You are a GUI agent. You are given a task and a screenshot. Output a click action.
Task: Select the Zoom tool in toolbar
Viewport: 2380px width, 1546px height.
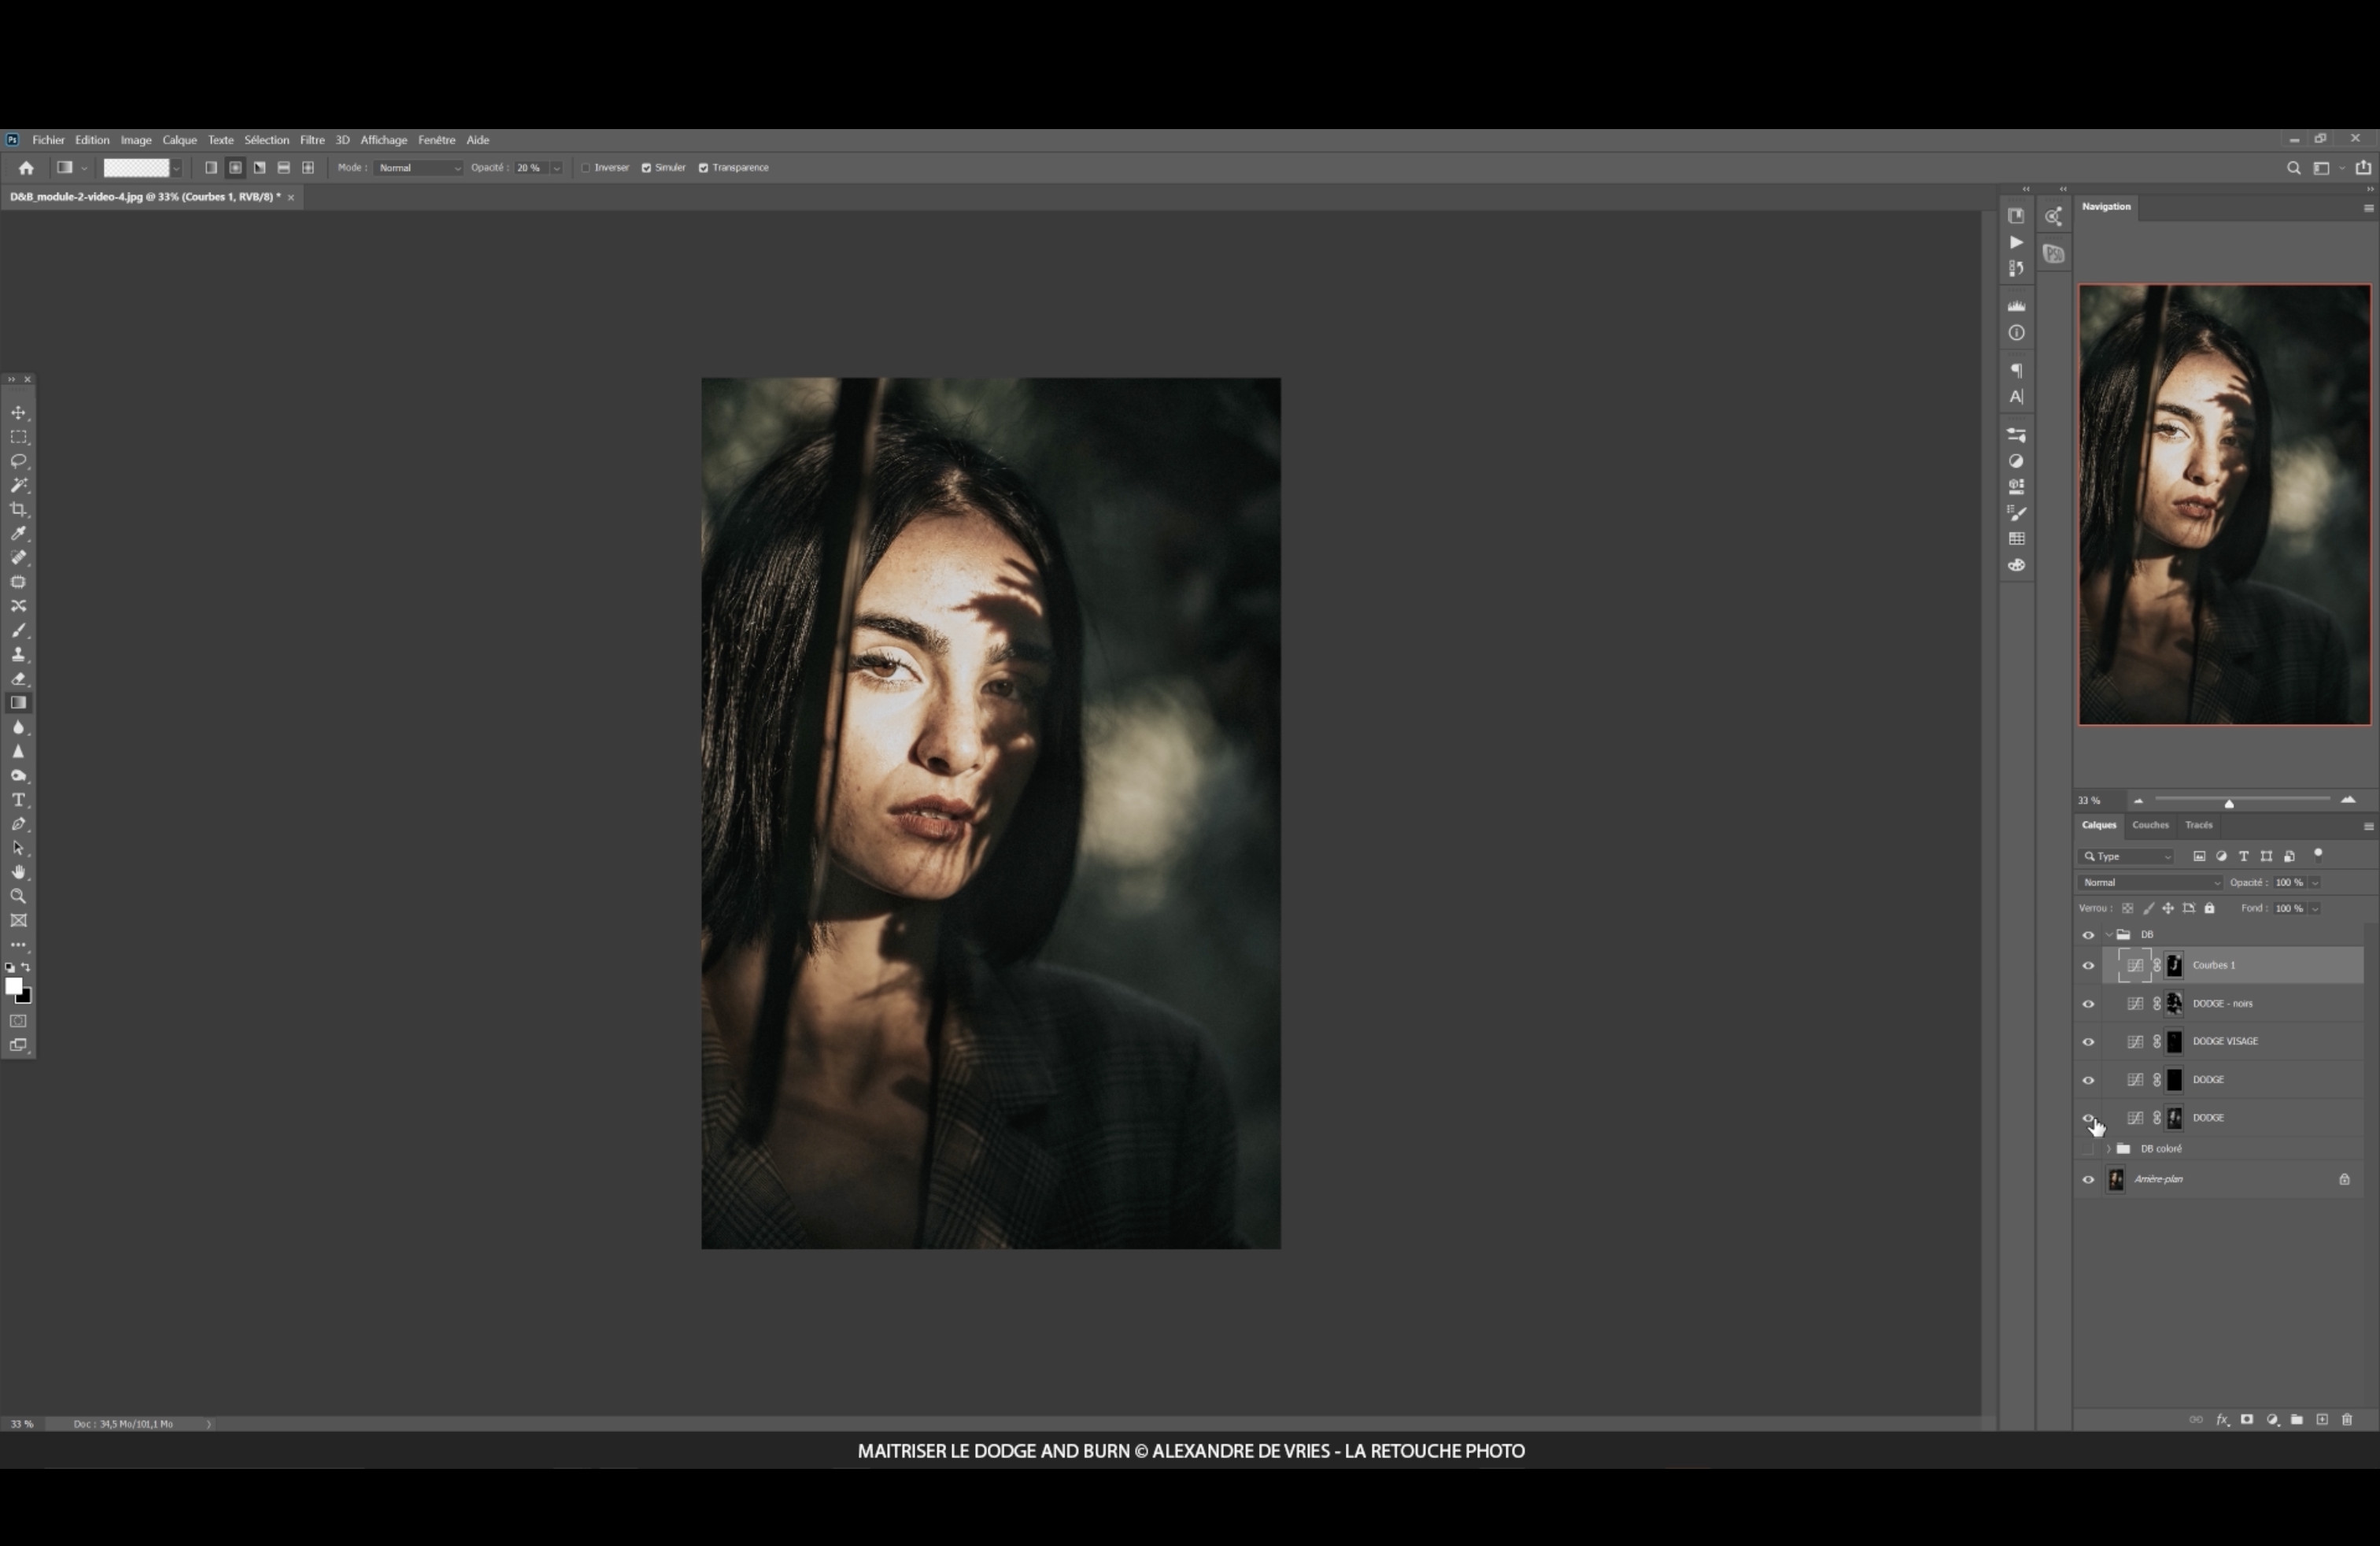(x=19, y=896)
